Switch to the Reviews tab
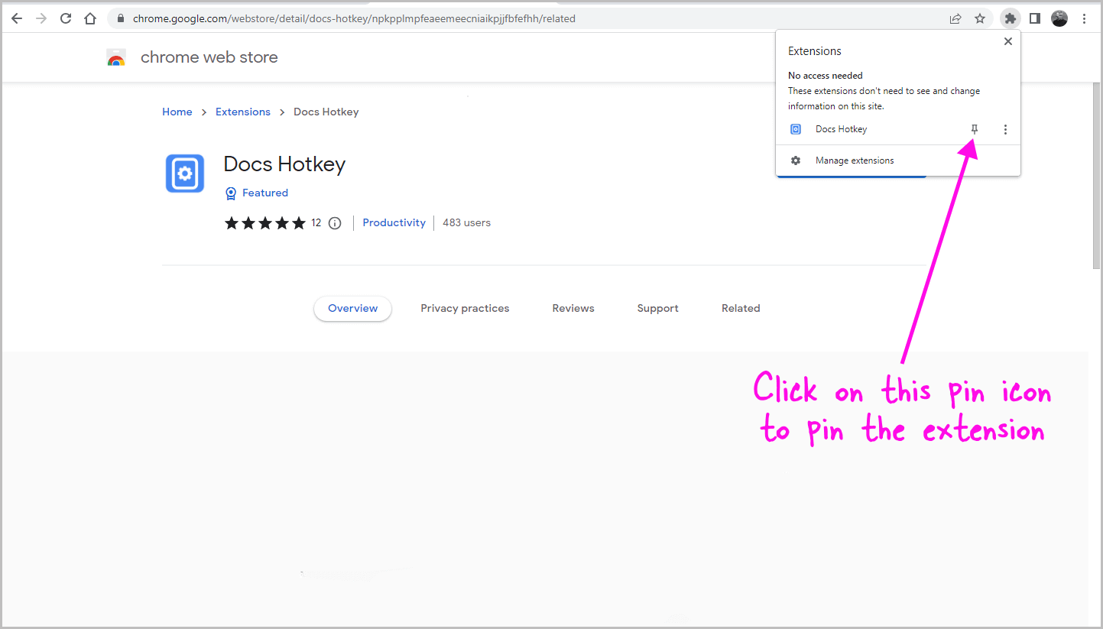Image resolution: width=1103 pixels, height=629 pixels. click(573, 308)
